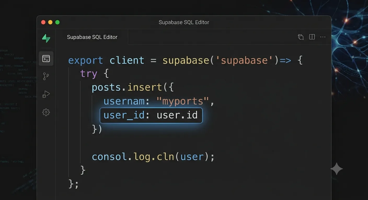Screen dimensions: 368x200
Task: Click the copy icon in the tab bar
Action: tap(301, 37)
